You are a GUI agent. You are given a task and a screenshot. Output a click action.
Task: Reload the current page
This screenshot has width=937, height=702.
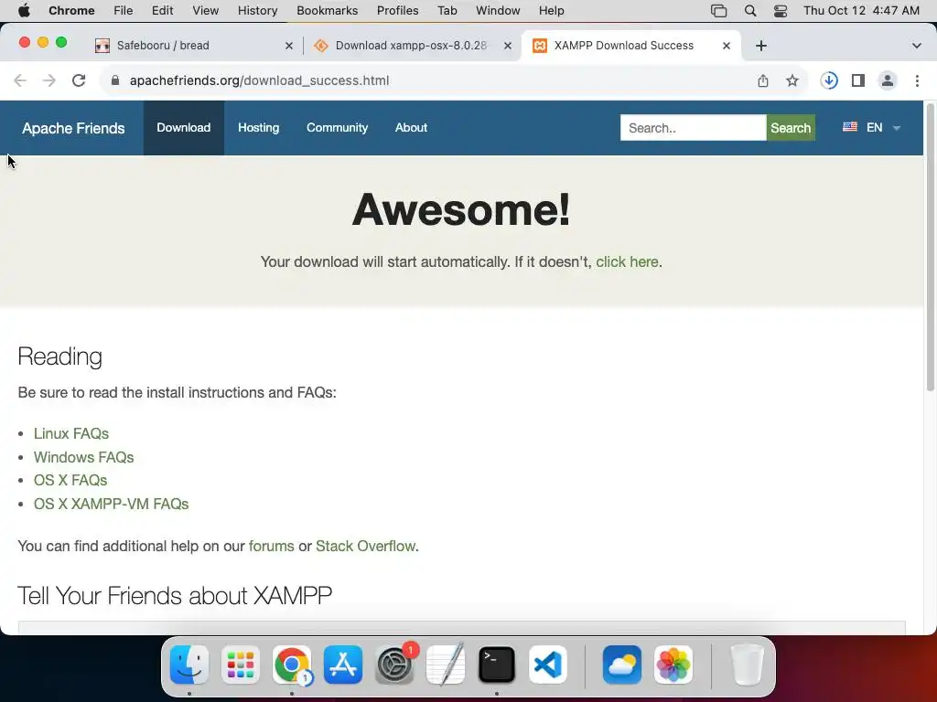pyautogui.click(x=79, y=80)
